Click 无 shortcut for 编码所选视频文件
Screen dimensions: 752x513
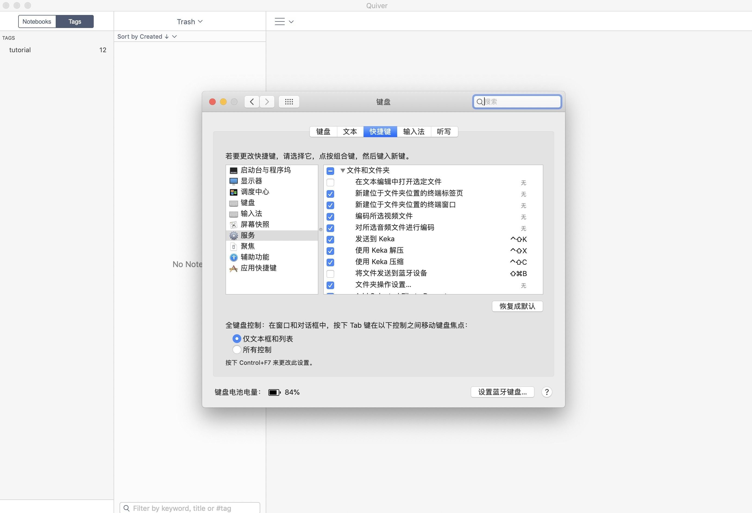point(523,217)
